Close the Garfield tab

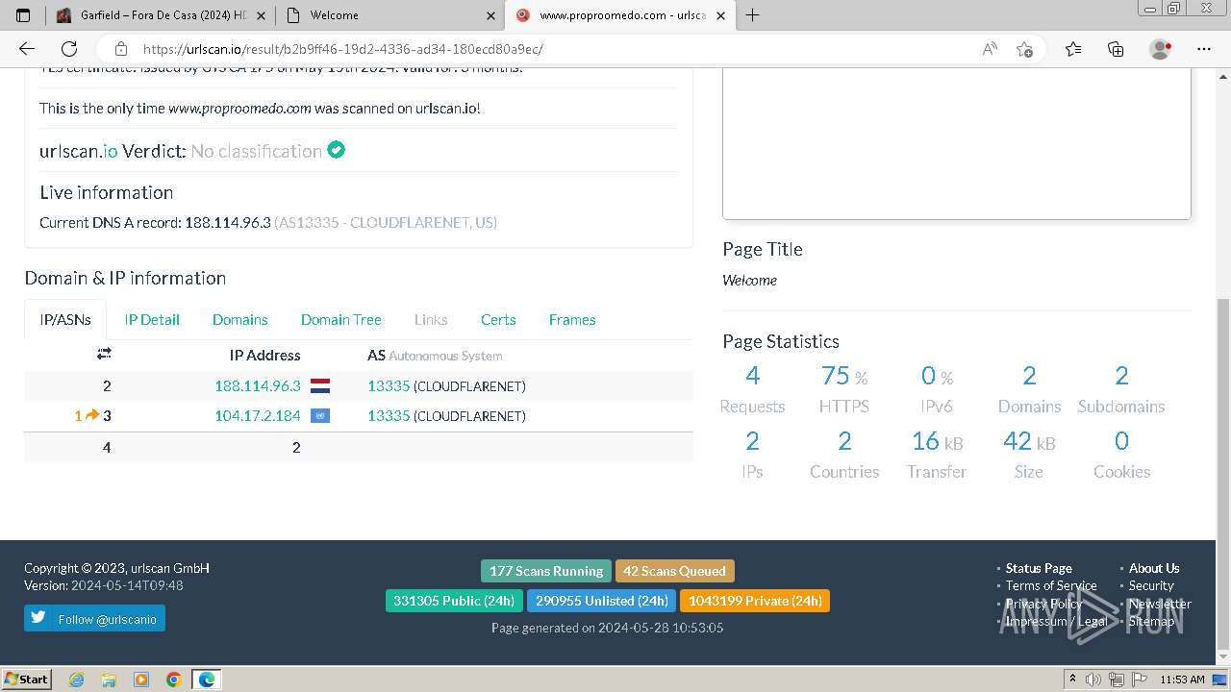click(x=261, y=15)
